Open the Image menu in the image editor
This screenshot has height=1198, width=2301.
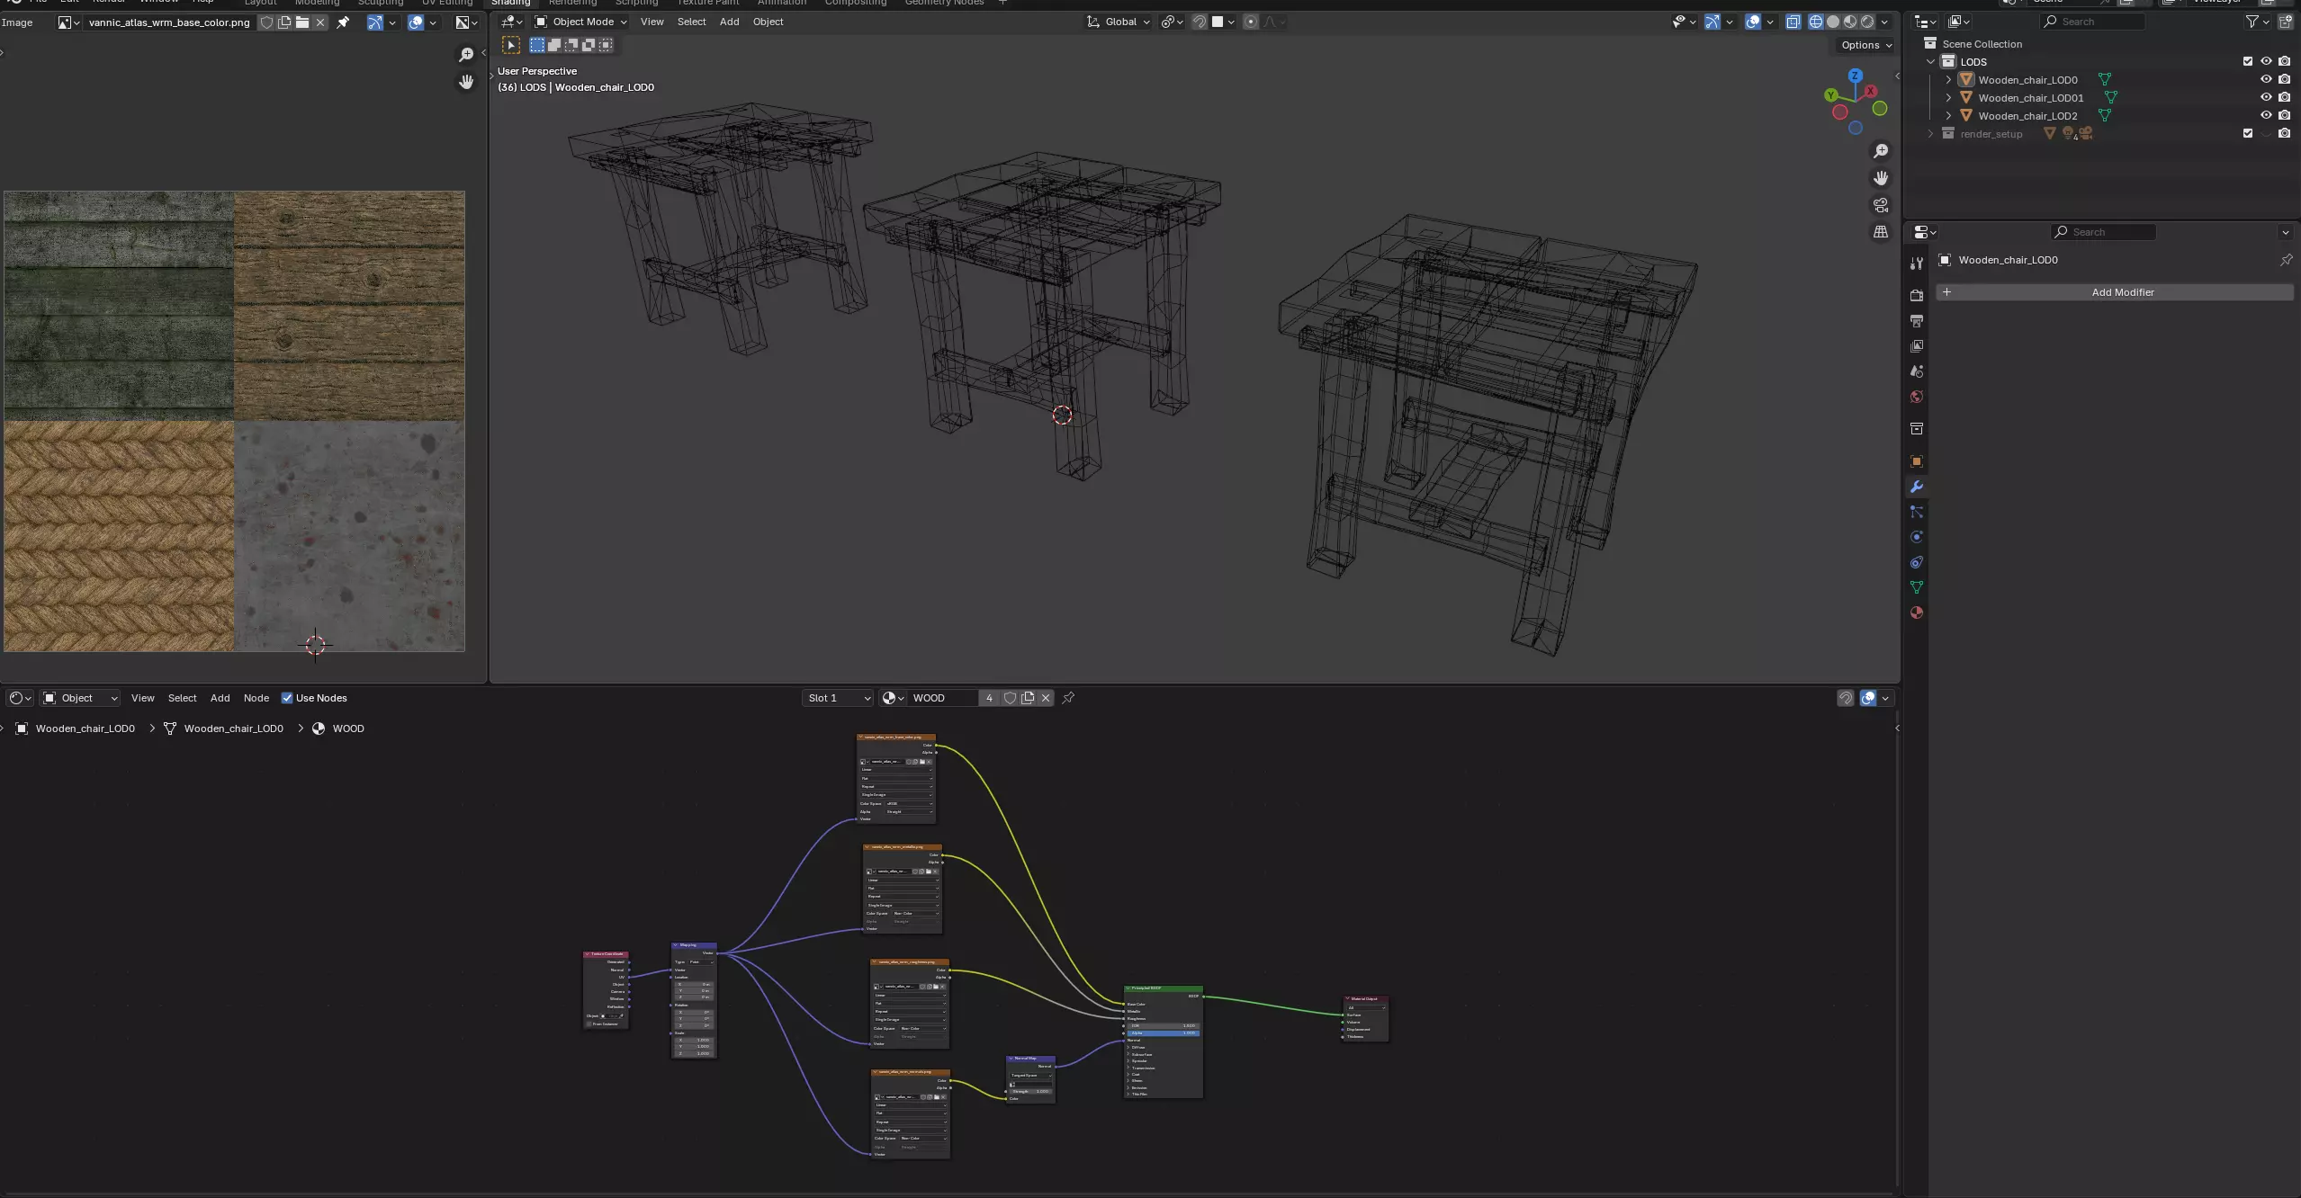tap(17, 22)
